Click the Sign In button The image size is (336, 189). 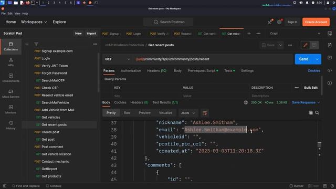292,22
